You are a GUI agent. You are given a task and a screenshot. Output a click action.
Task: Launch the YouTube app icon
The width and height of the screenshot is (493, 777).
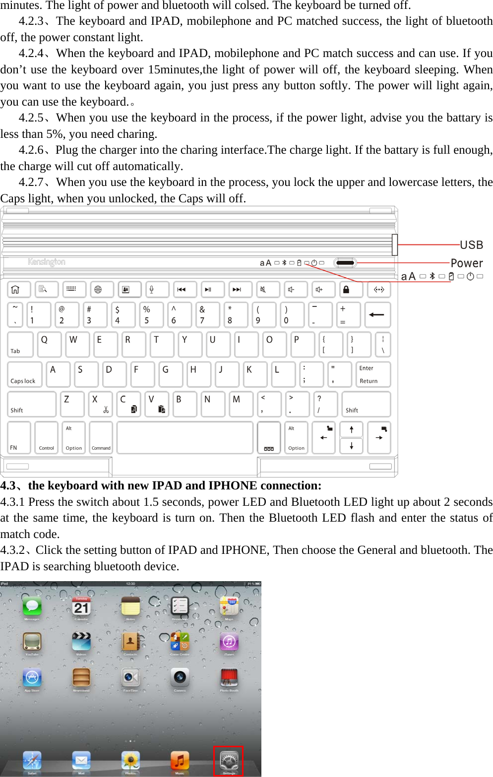[32, 642]
